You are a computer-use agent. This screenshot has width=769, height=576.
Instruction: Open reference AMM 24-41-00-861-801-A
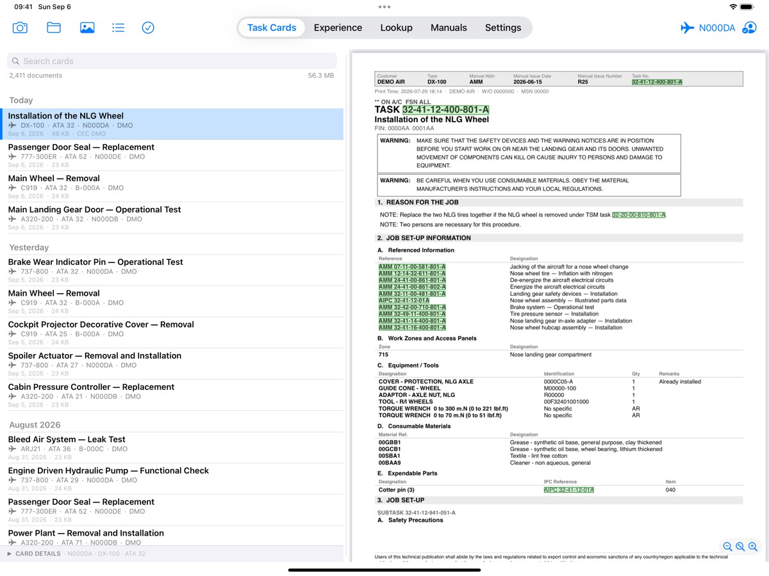412,280
